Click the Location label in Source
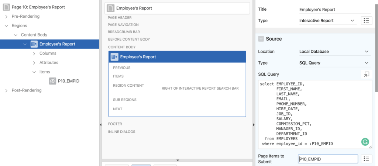 [x=266, y=52]
